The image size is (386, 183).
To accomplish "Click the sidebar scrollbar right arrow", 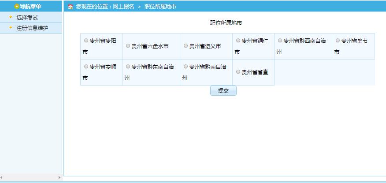I will coord(59,177).
